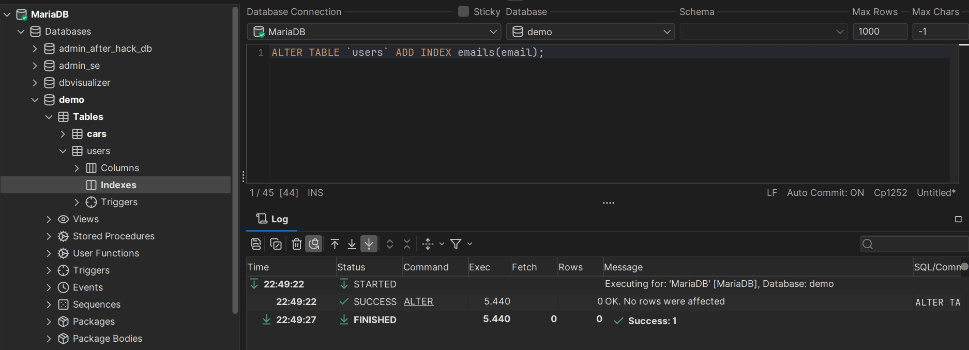Jump to the first log entry arrow
This screenshot has height=350, width=969.
coord(335,244)
